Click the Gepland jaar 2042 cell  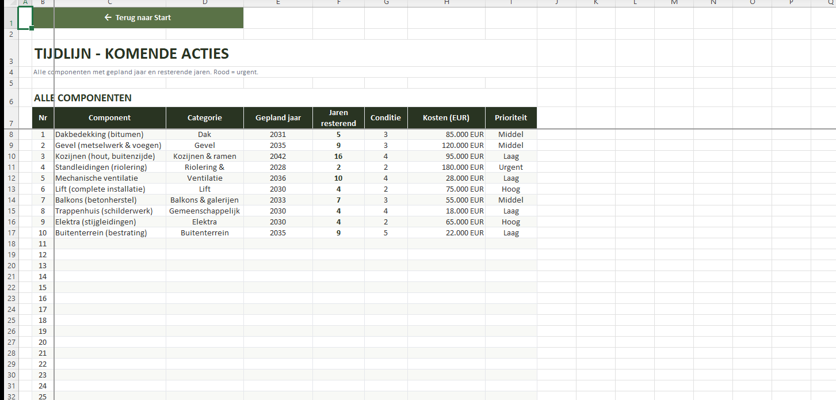[278, 157]
